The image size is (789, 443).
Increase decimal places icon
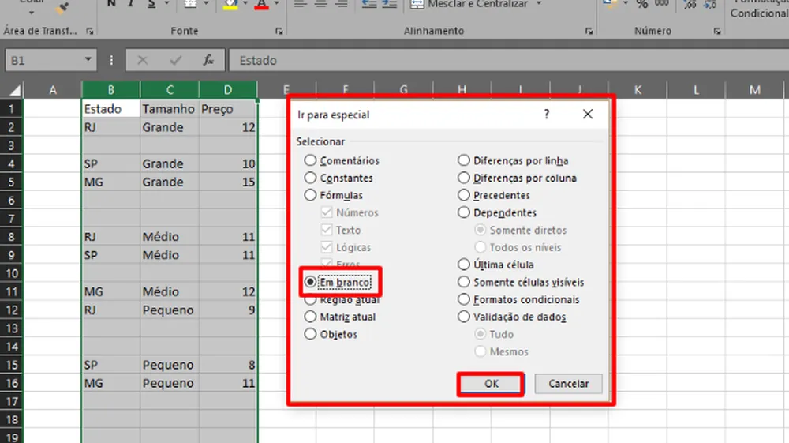(x=690, y=5)
